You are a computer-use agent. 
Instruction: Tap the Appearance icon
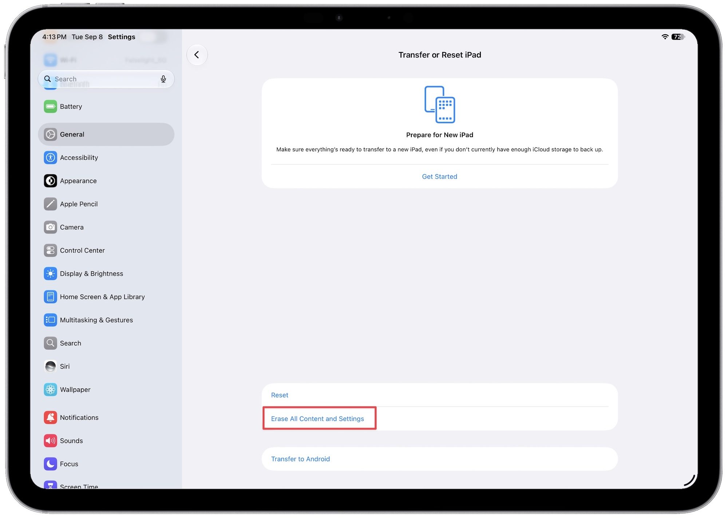pyautogui.click(x=50, y=181)
